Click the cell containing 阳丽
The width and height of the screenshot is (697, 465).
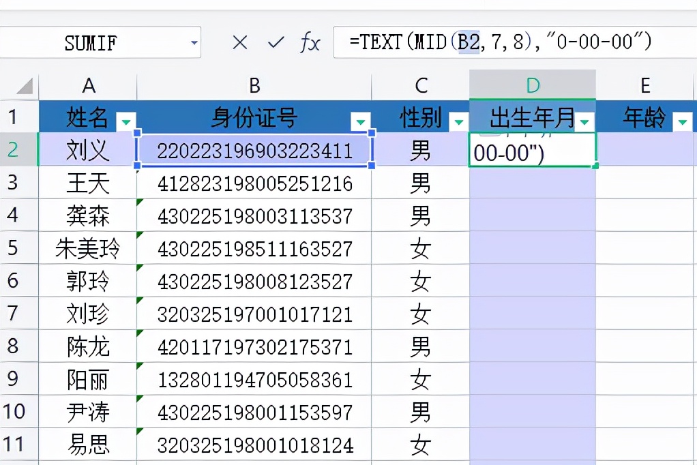(x=88, y=379)
